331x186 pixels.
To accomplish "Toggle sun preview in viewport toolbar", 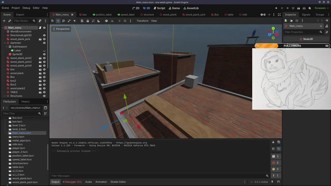I will click(x=119, y=21).
